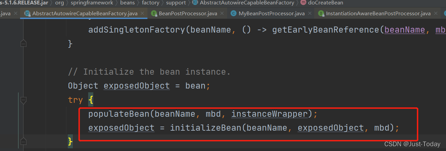Screen dimensions: 446x151
Task: Switch to BeanPostProcessor.java tab
Action: tap(188, 14)
